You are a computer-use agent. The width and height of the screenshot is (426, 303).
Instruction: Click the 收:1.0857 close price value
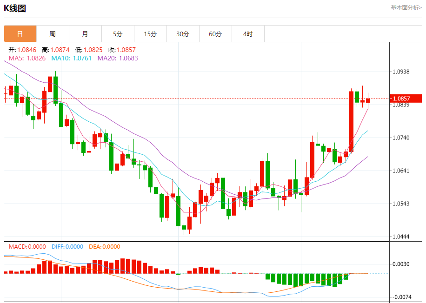(122, 50)
